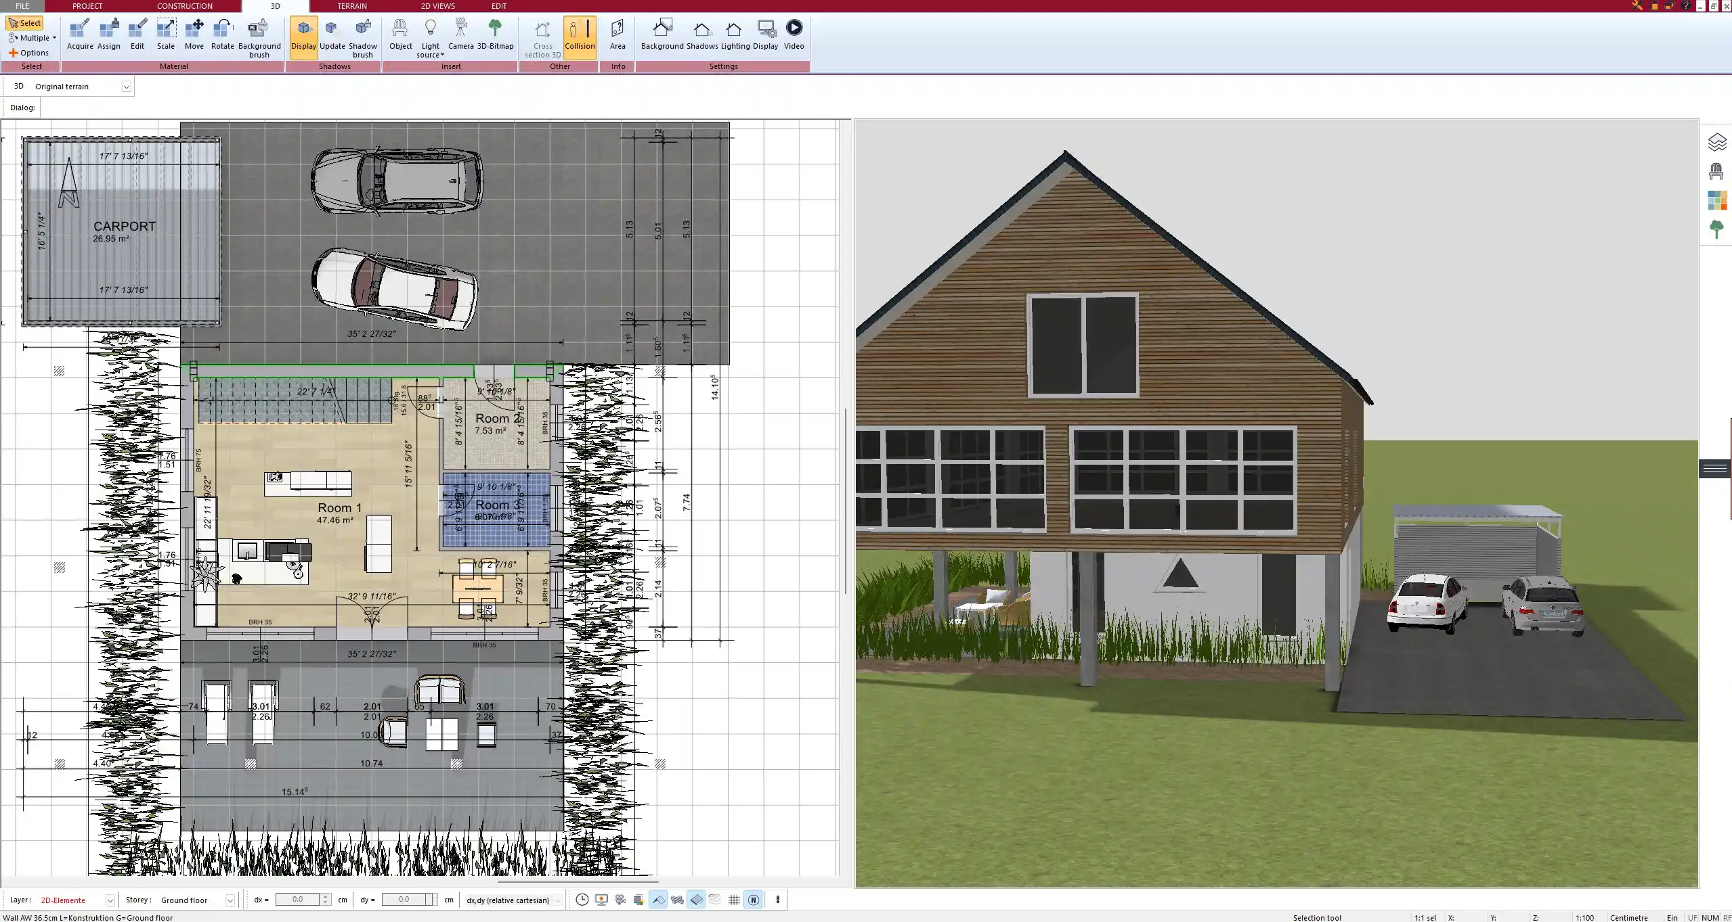Viewport: 1732px width, 922px height.
Task: Select the Acquire material tool
Action: click(x=80, y=35)
